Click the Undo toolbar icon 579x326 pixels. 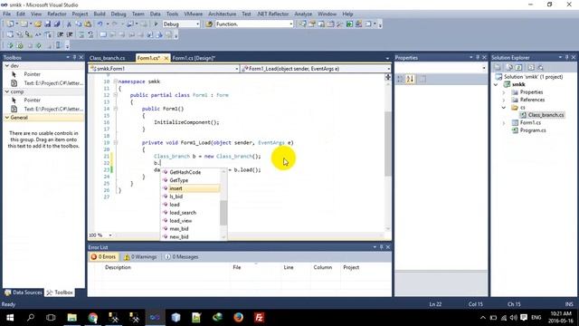click(x=100, y=24)
